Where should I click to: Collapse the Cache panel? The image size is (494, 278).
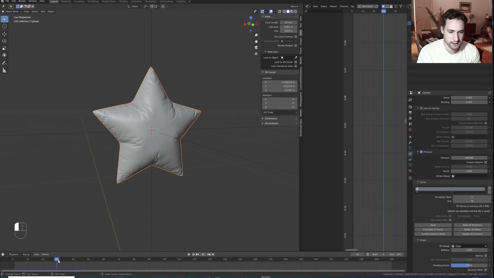click(x=422, y=182)
